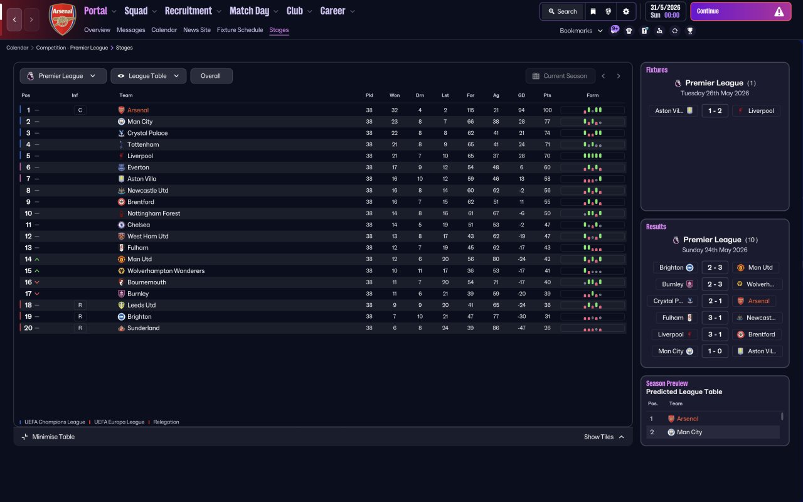Image resolution: width=803 pixels, height=502 pixels.
Task: Click the Season Preview panel scrollbar
Action: pos(782,417)
